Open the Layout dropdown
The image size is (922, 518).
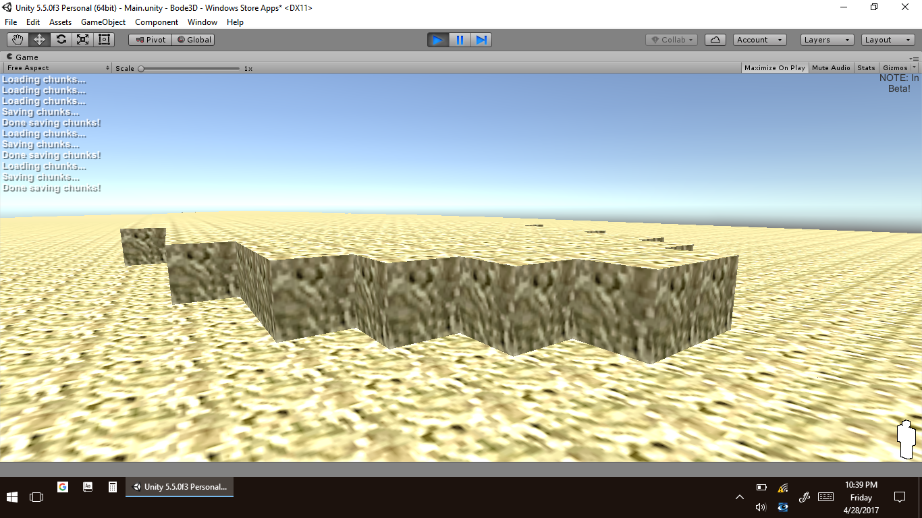(x=888, y=40)
